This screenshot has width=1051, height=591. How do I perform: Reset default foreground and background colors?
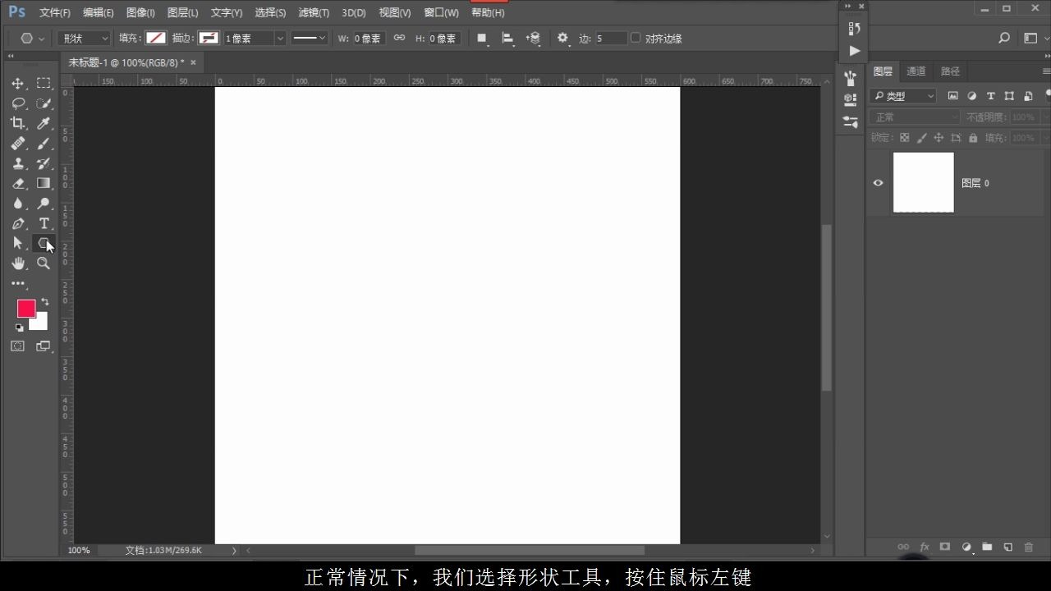point(19,328)
